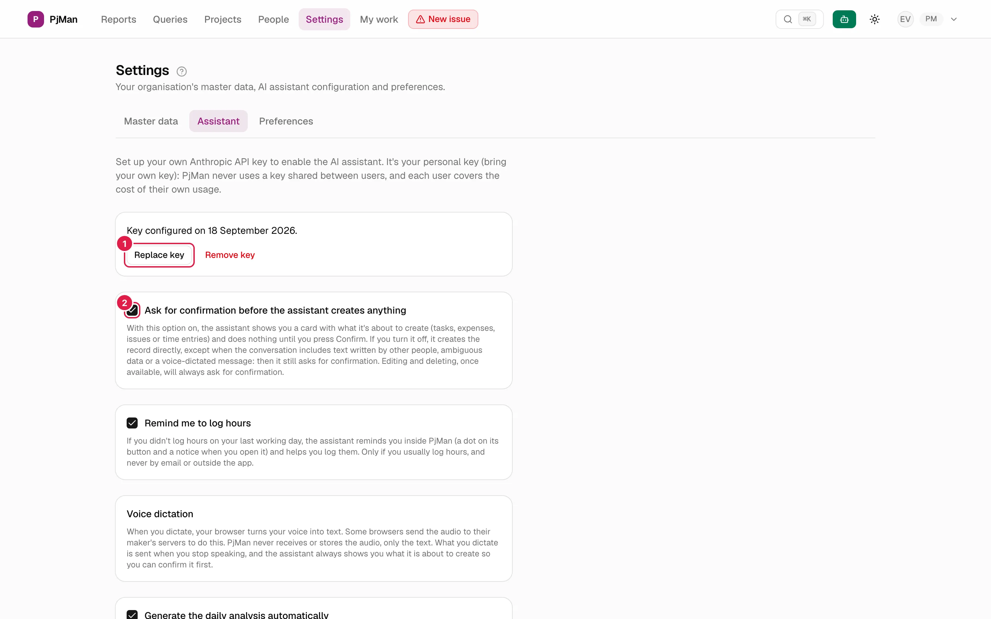
Task: Open the green AI assistant robot button
Action: [844, 19]
